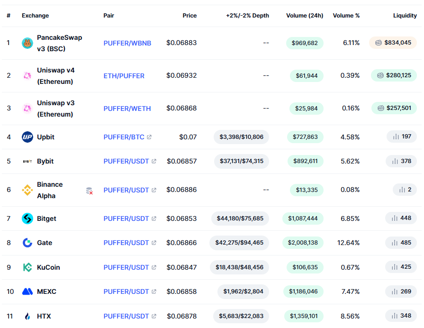The height and width of the screenshot is (328, 424).
Task: Click the liquidity pool icon beside $280,125
Action: (x=380, y=75)
